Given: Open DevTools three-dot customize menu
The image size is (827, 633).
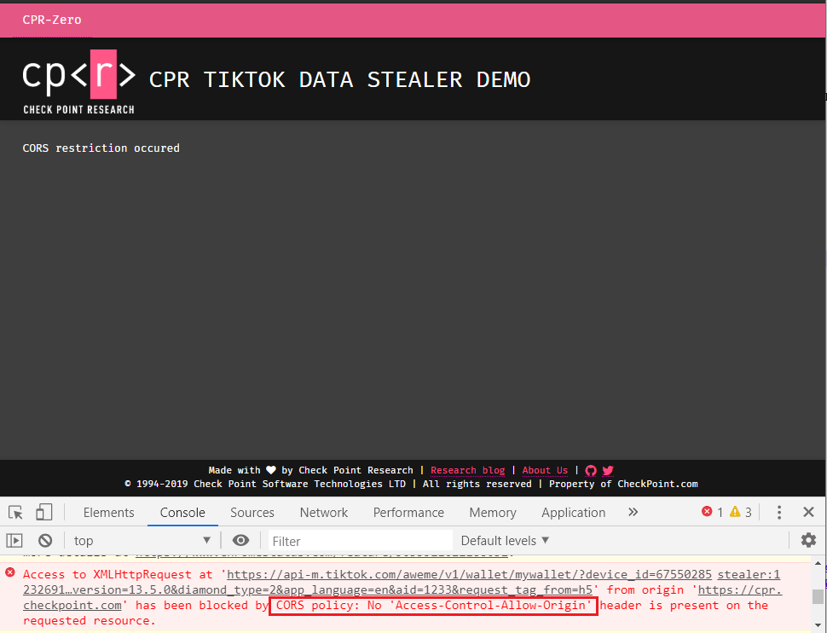Looking at the screenshot, I should (x=779, y=512).
